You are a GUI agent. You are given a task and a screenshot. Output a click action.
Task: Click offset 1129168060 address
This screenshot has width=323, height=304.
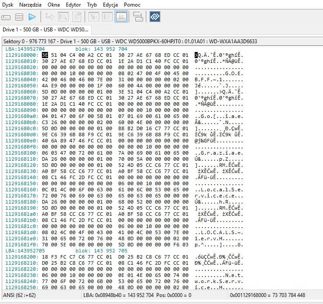point(22,92)
